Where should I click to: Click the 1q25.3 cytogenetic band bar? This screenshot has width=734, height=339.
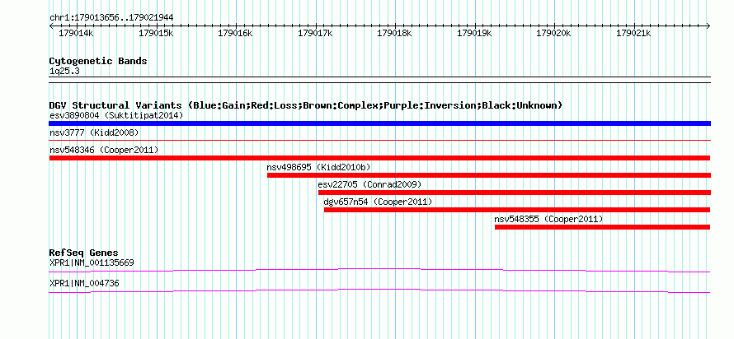coord(379,80)
